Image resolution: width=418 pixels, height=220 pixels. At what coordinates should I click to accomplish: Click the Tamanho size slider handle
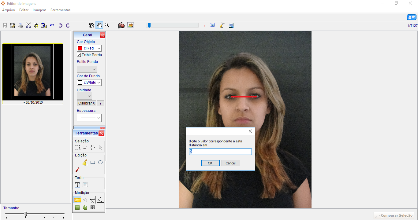[x=26, y=214]
